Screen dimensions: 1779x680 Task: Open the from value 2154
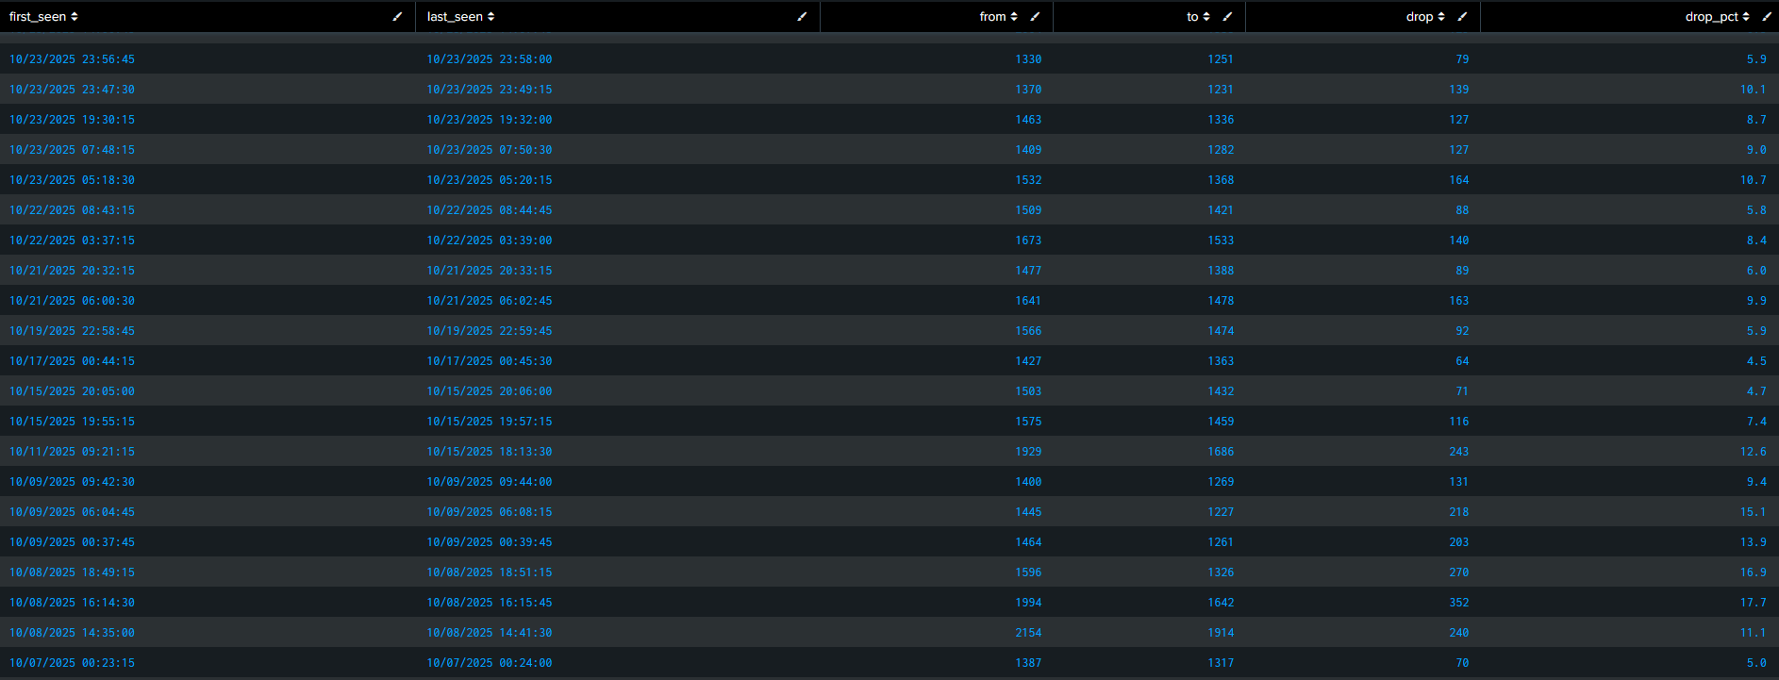click(x=1028, y=633)
